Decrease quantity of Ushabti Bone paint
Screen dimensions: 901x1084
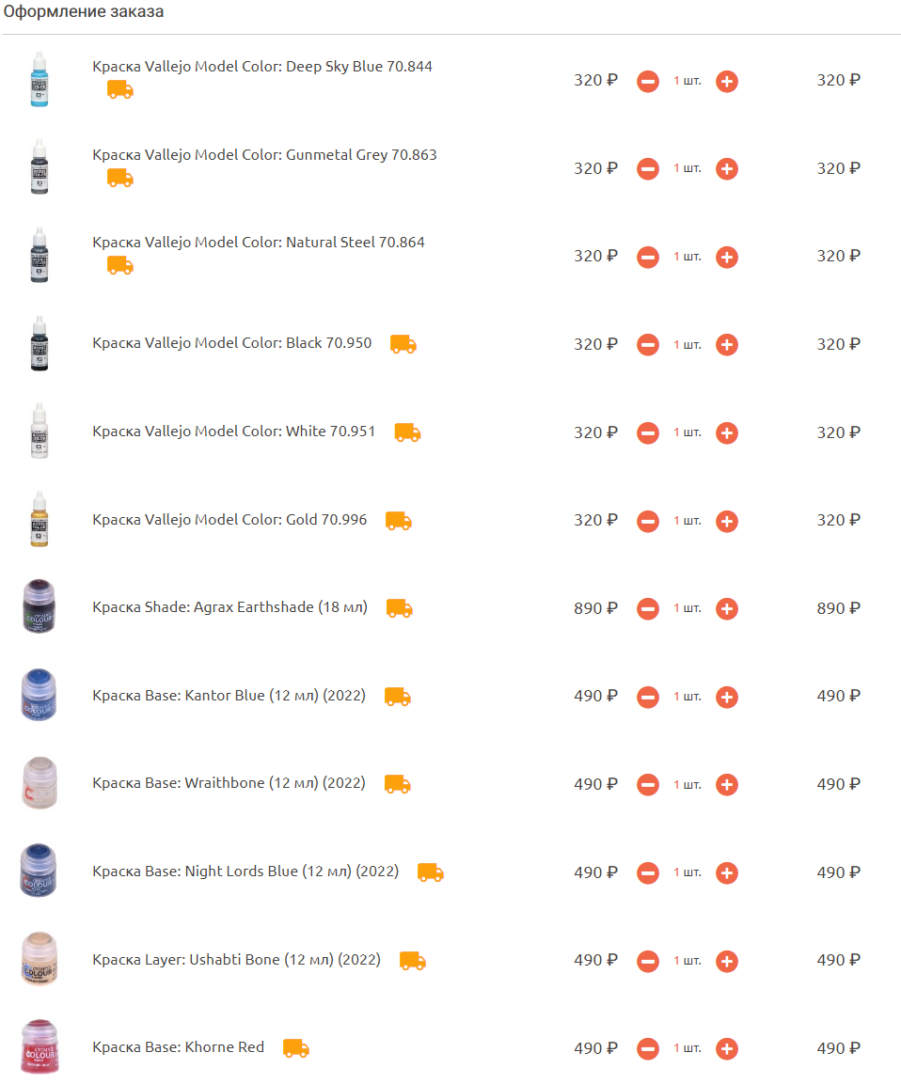[647, 961]
